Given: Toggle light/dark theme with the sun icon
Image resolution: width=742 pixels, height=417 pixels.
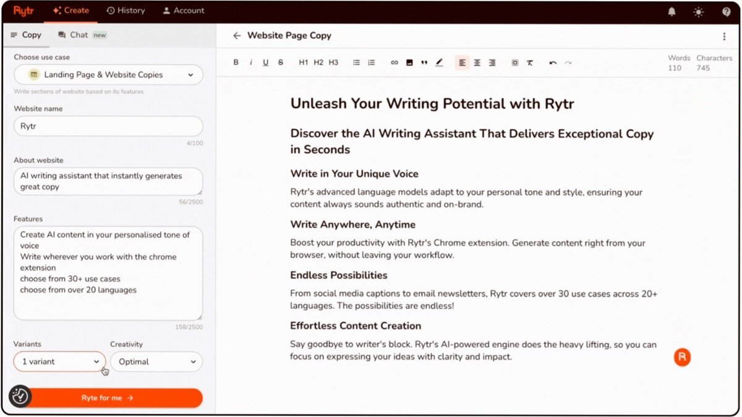Looking at the screenshot, I should point(699,11).
